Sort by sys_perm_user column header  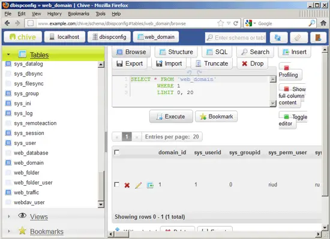click(287, 153)
